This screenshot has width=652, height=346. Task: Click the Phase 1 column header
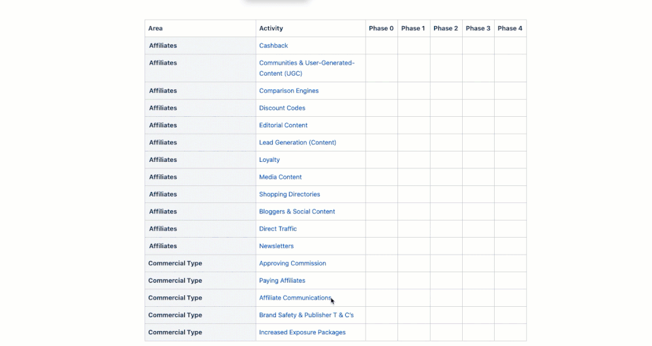414,28
